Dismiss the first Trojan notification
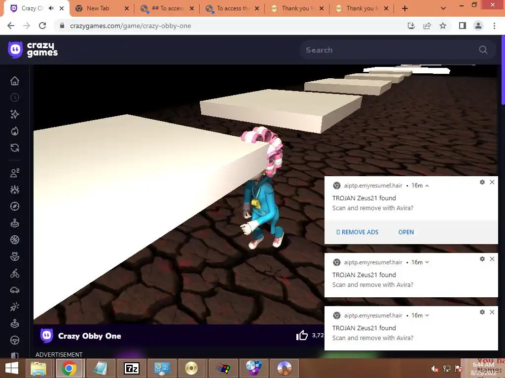505x378 pixels. [x=492, y=182]
